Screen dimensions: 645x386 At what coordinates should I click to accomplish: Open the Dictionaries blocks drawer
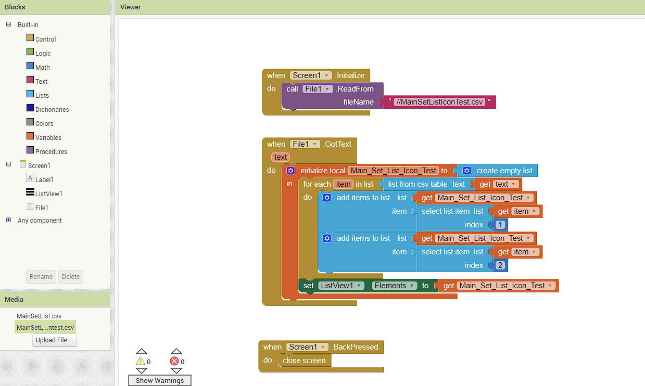click(x=52, y=109)
